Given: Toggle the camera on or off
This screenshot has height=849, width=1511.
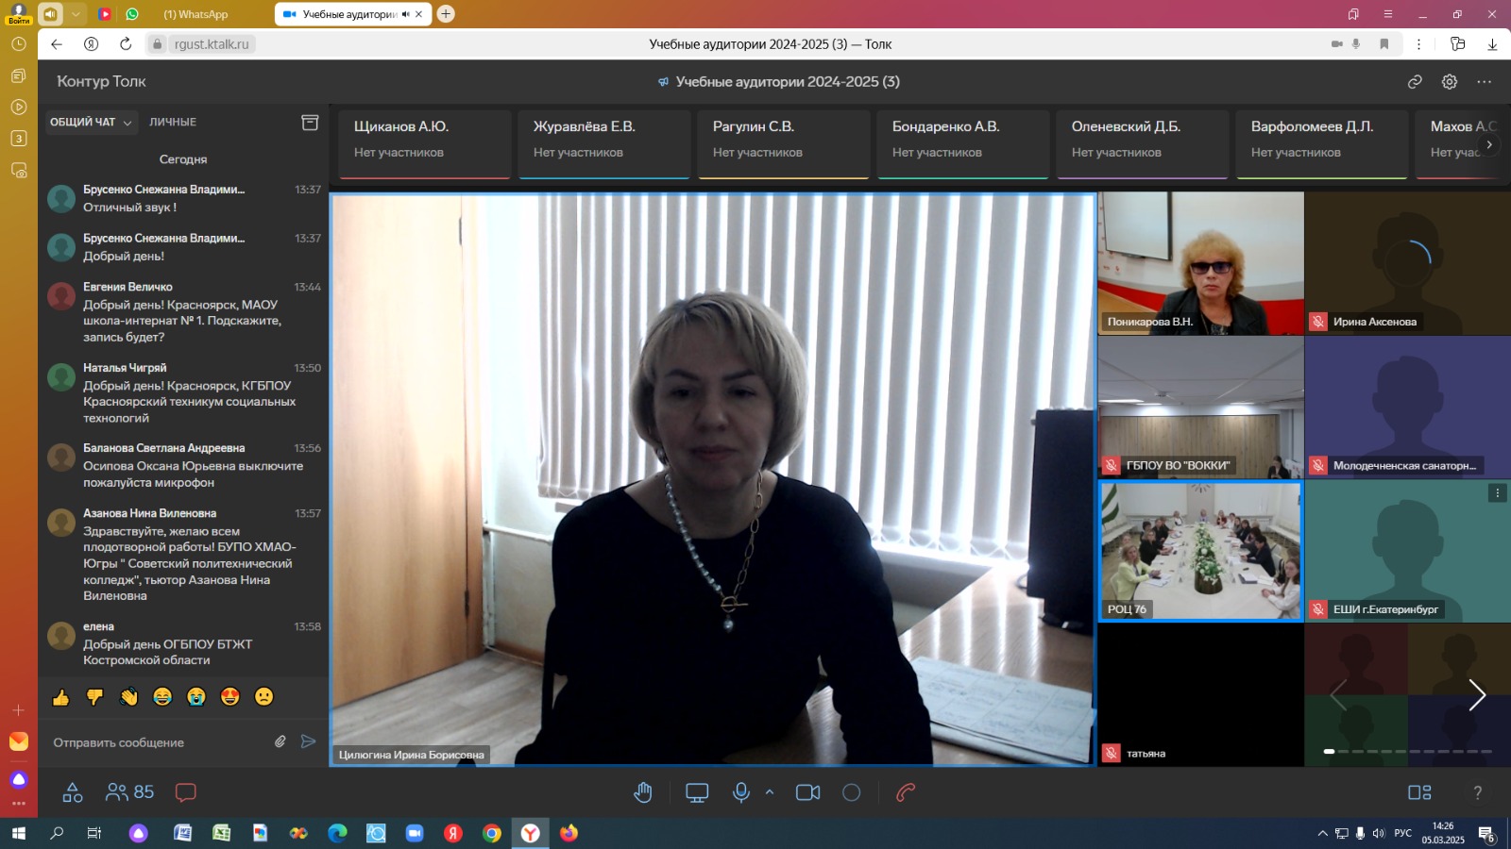Looking at the screenshot, I should click(808, 792).
